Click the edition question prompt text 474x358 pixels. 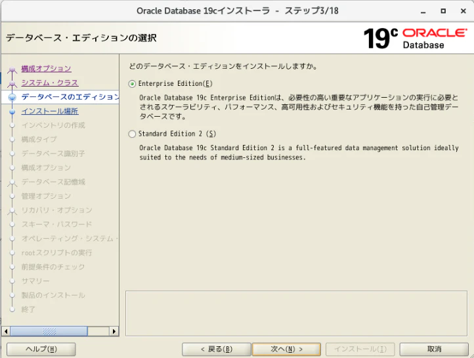[x=223, y=66]
